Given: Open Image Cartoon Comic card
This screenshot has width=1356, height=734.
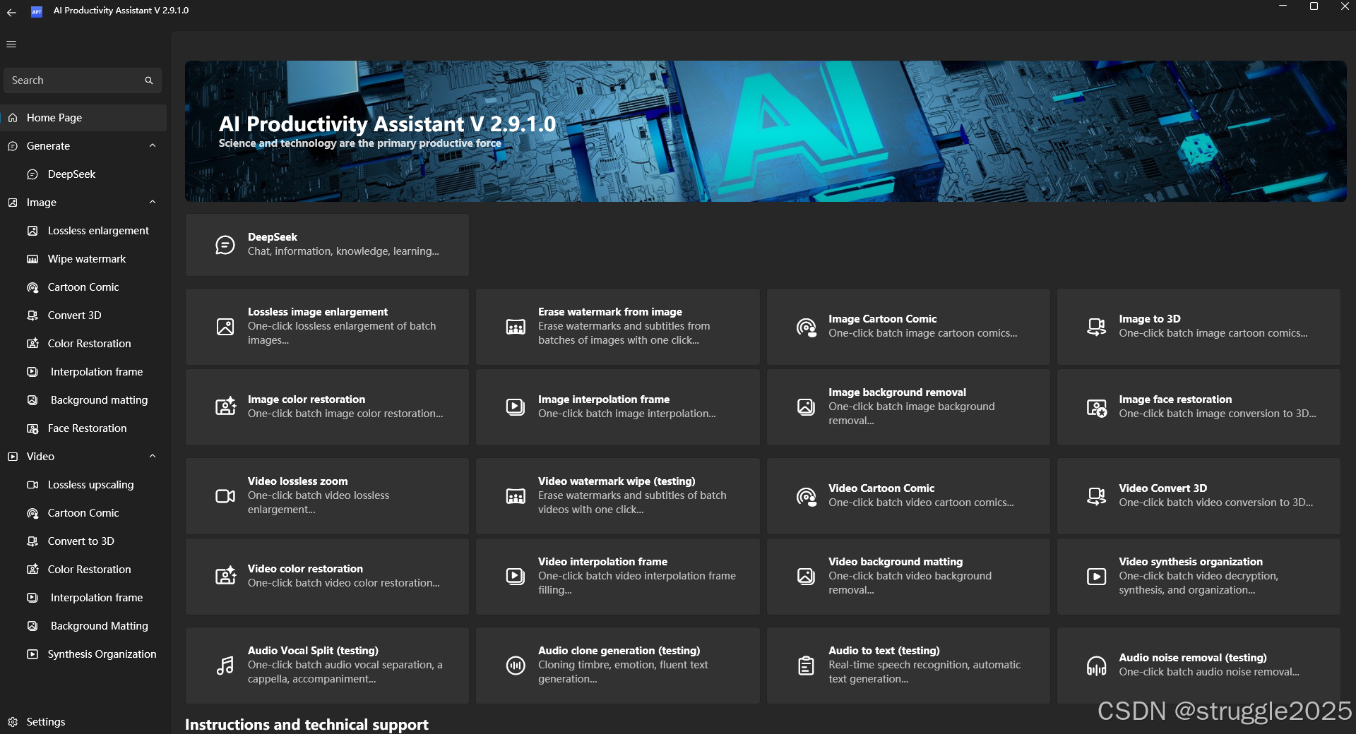Looking at the screenshot, I should coord(908,327).
